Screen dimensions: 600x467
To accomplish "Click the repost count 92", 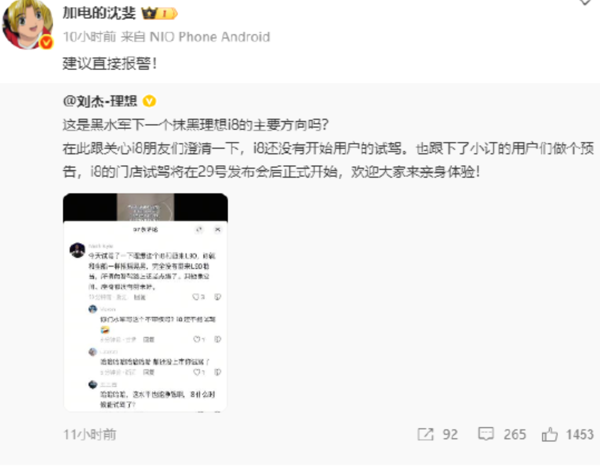I will (450, 434).
